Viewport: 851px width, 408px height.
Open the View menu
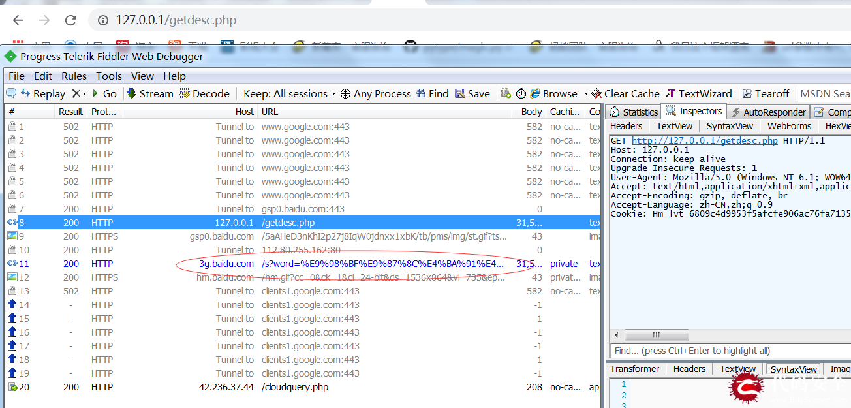142,76
